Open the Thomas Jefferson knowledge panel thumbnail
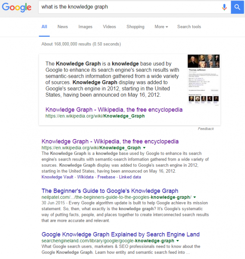The height and width of the screenshot is (259, 245). click(204, 80)
